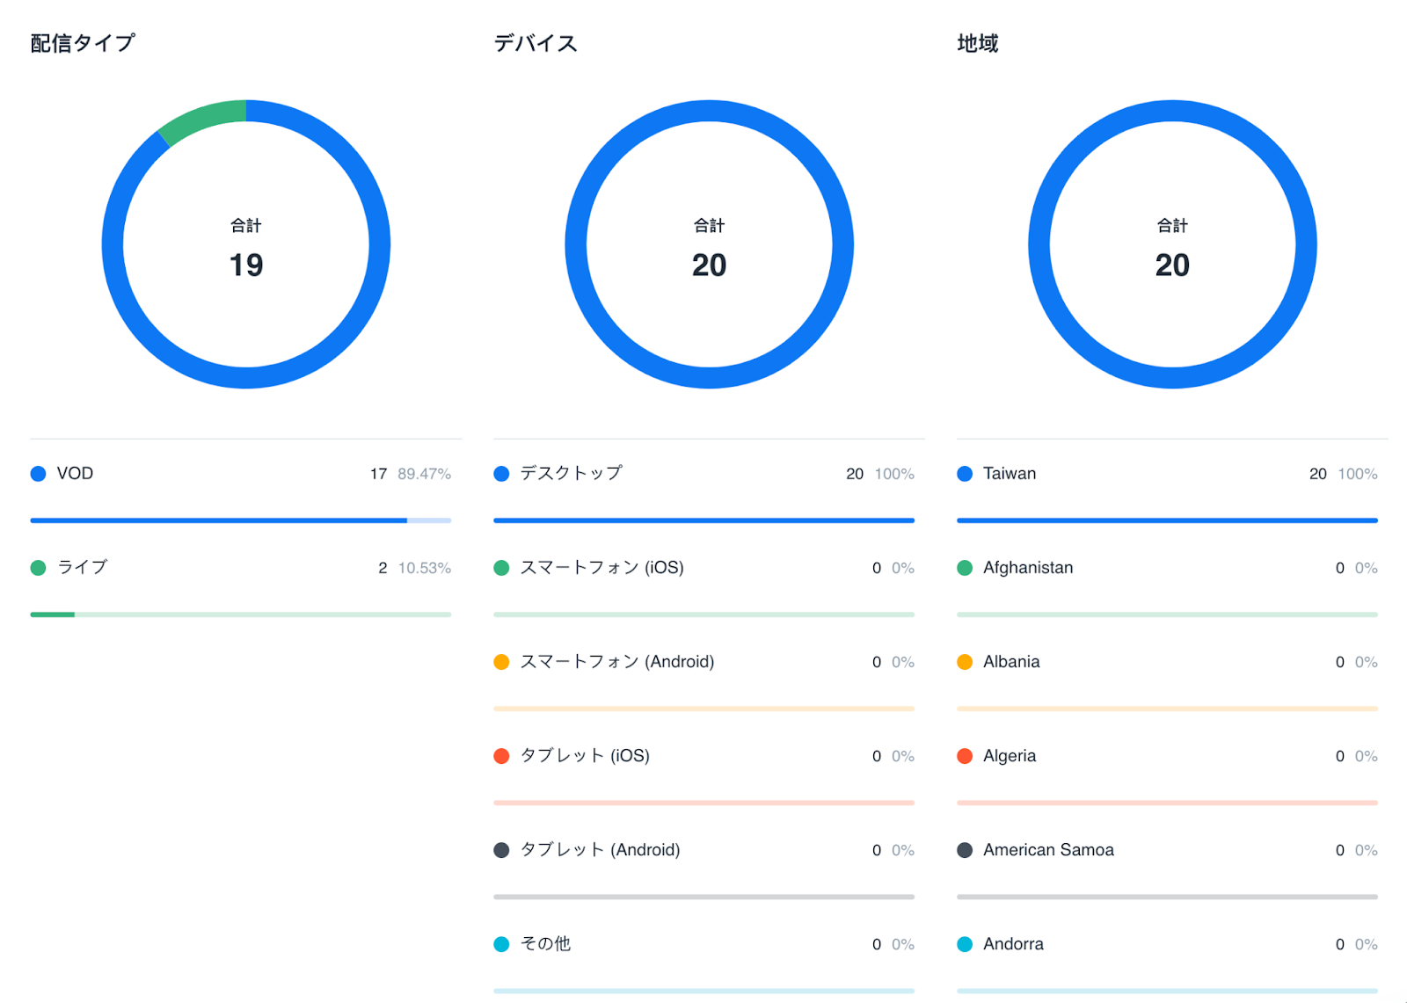Click the cyan Andorra legend dot
1407x1003 pixels.
(965, 944)
